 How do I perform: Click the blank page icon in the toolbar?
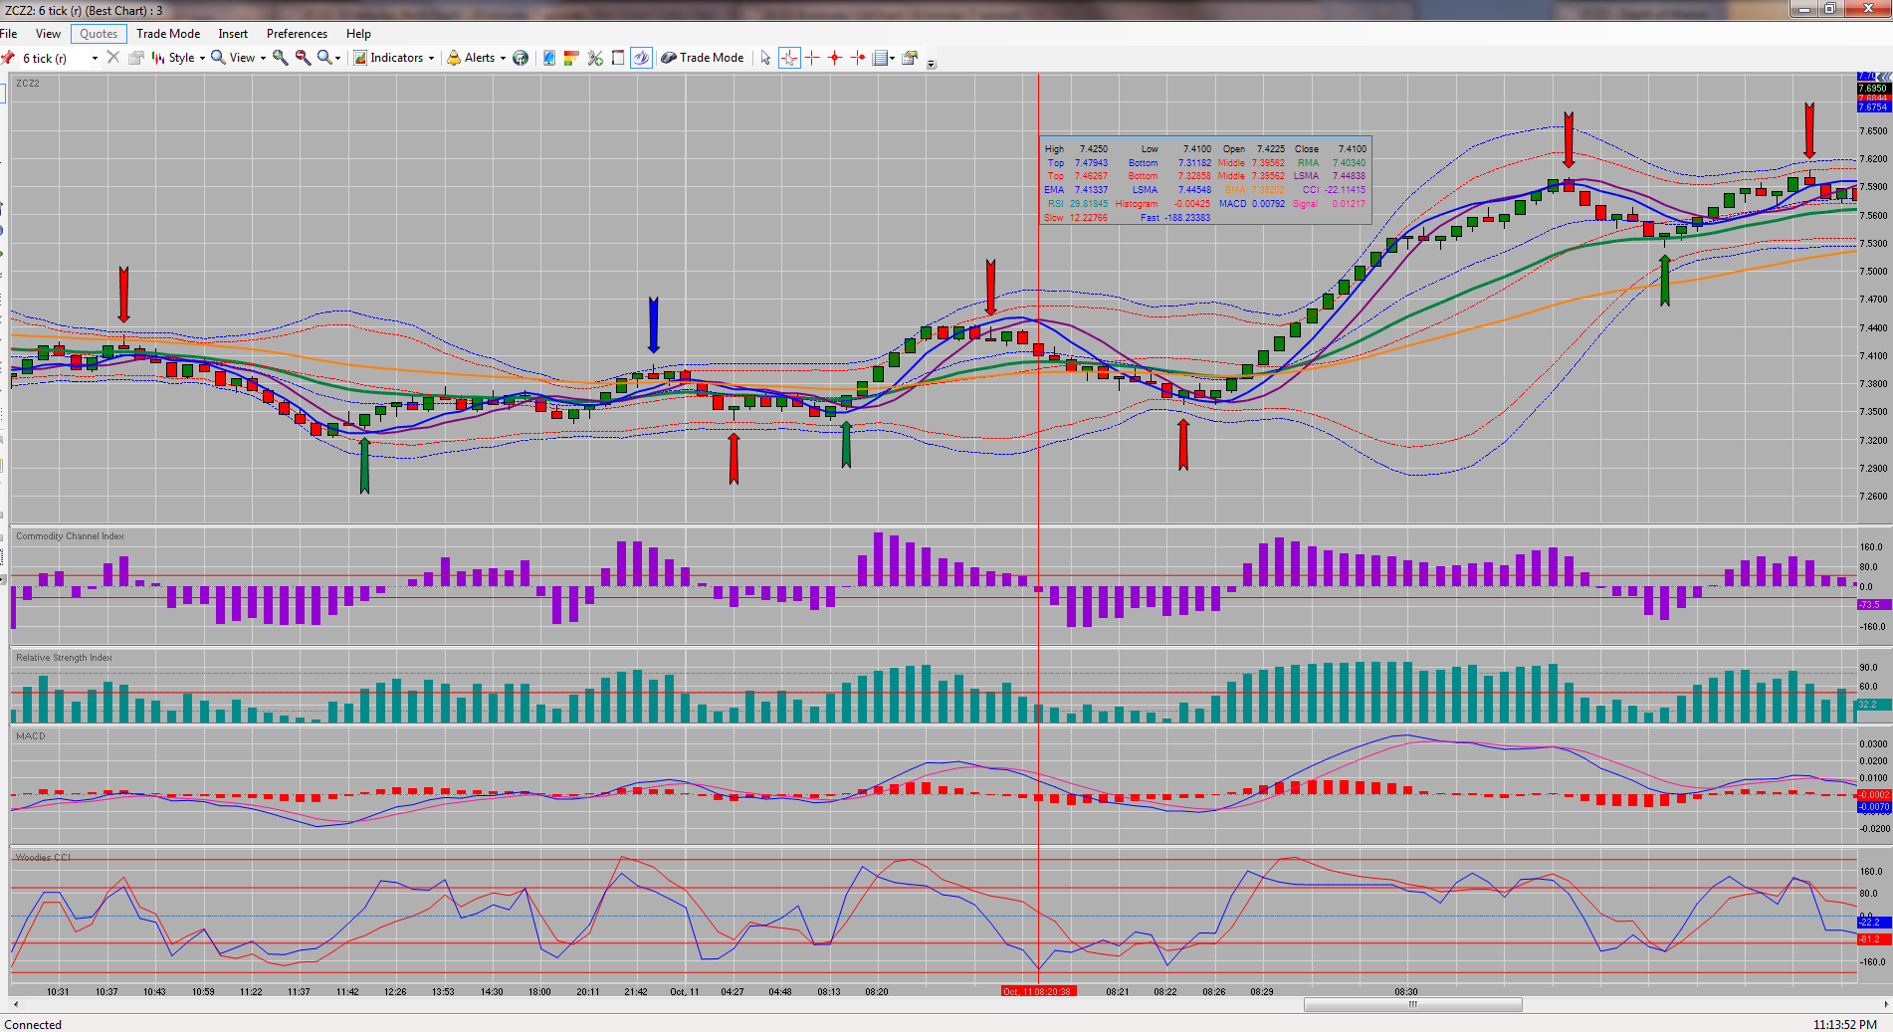tap(618, 58)
